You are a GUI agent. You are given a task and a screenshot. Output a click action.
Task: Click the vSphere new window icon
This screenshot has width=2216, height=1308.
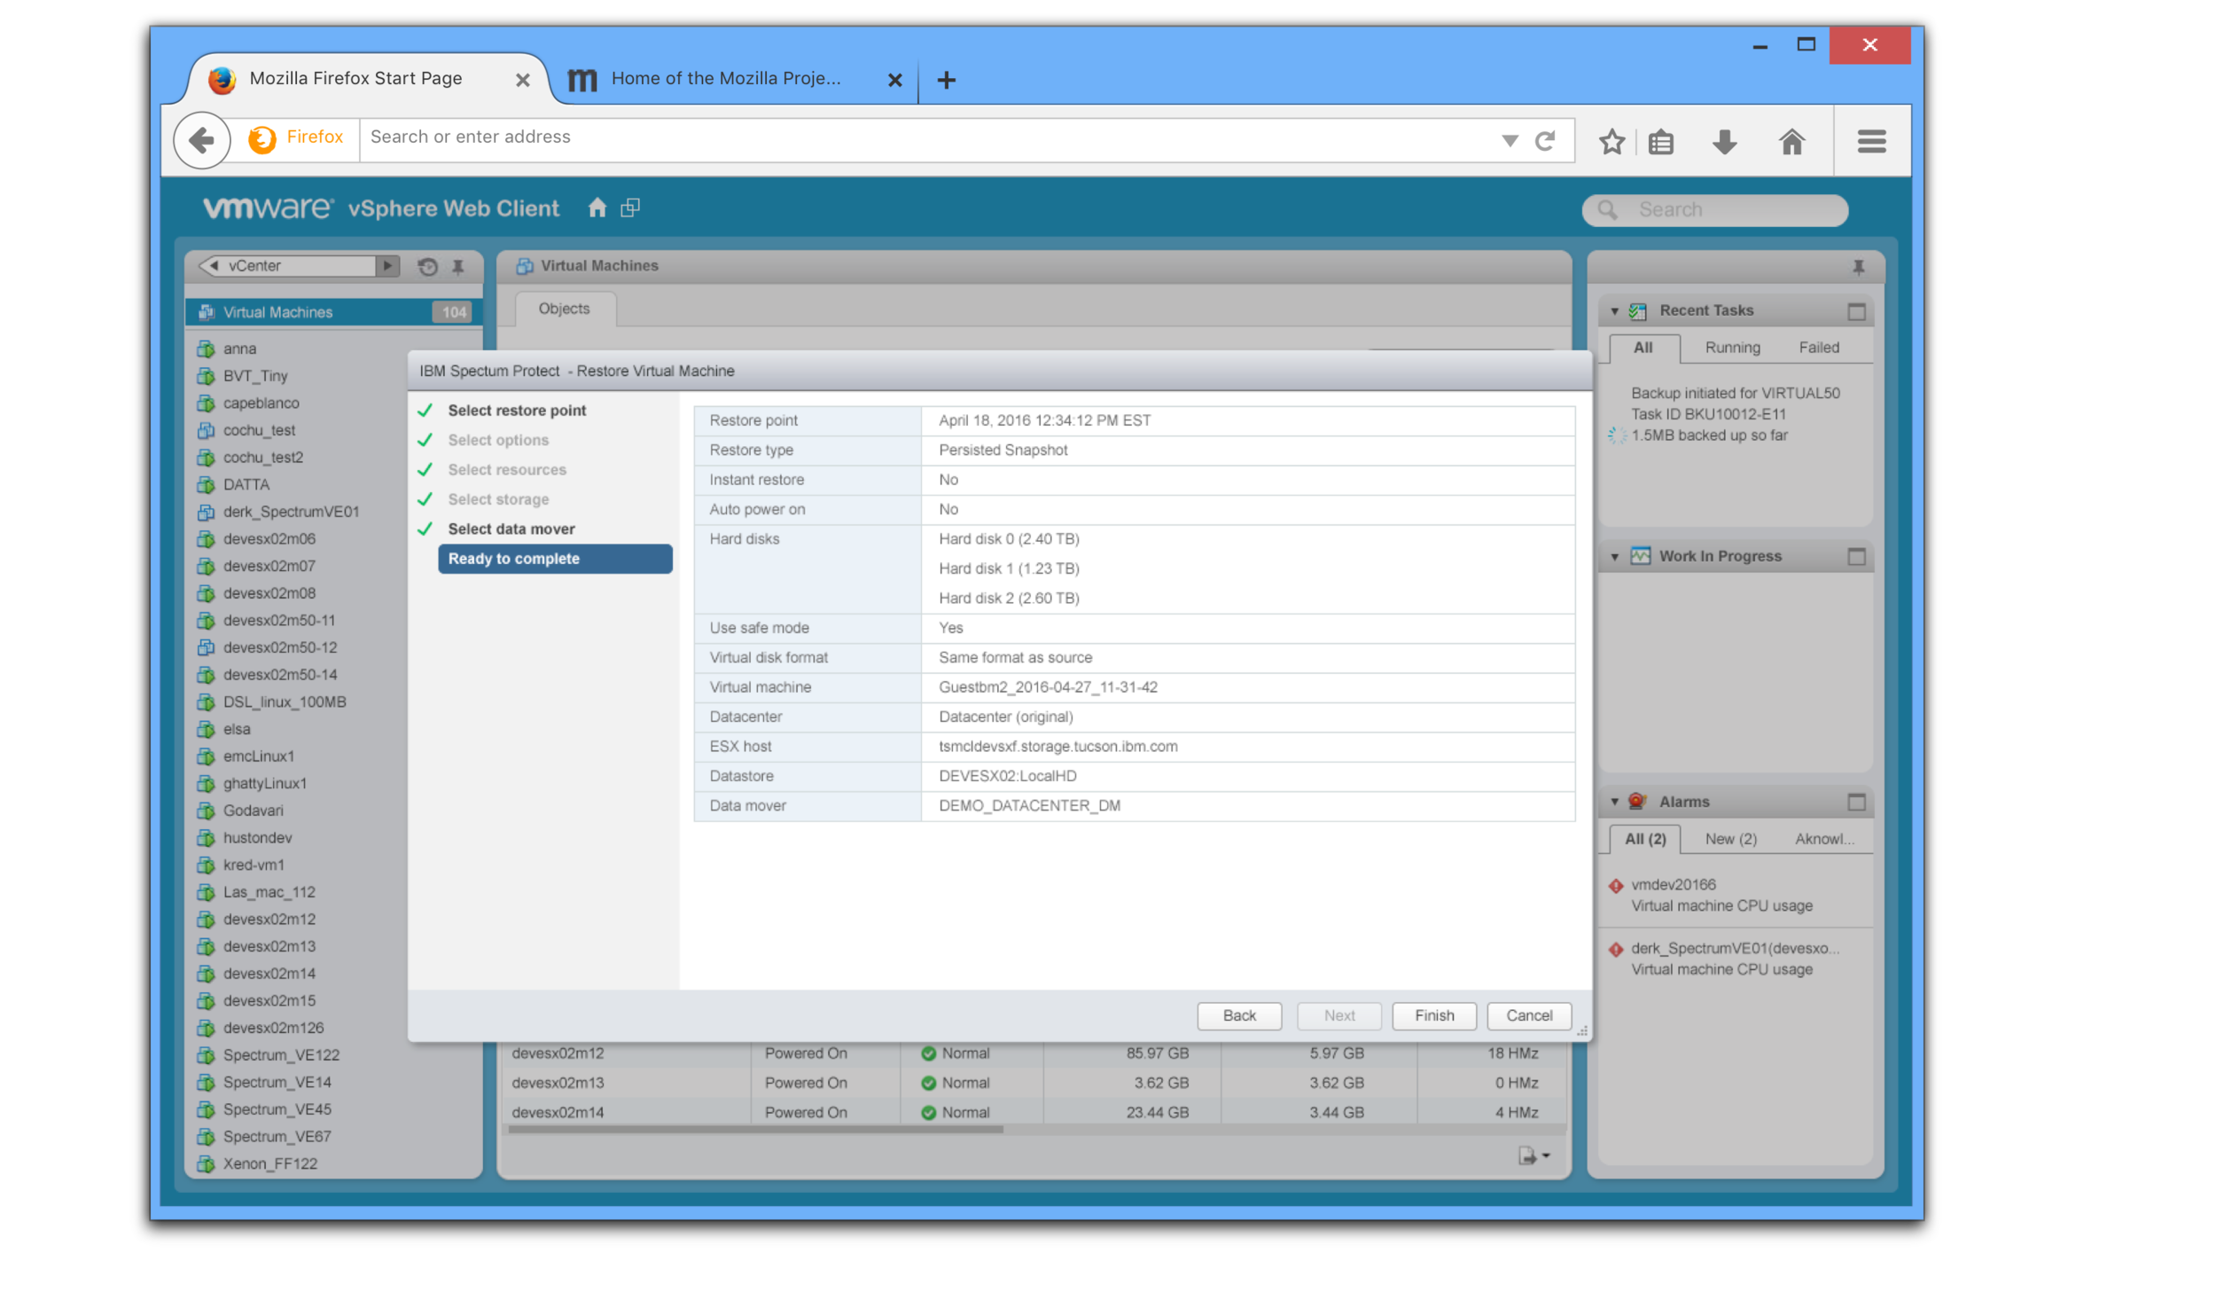630,208
